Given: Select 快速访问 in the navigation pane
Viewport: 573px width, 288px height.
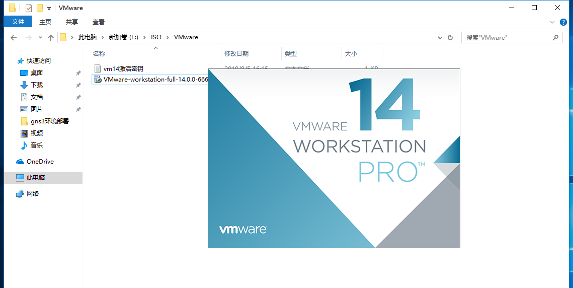Looking at the screenshot, I should coord(38,61).
